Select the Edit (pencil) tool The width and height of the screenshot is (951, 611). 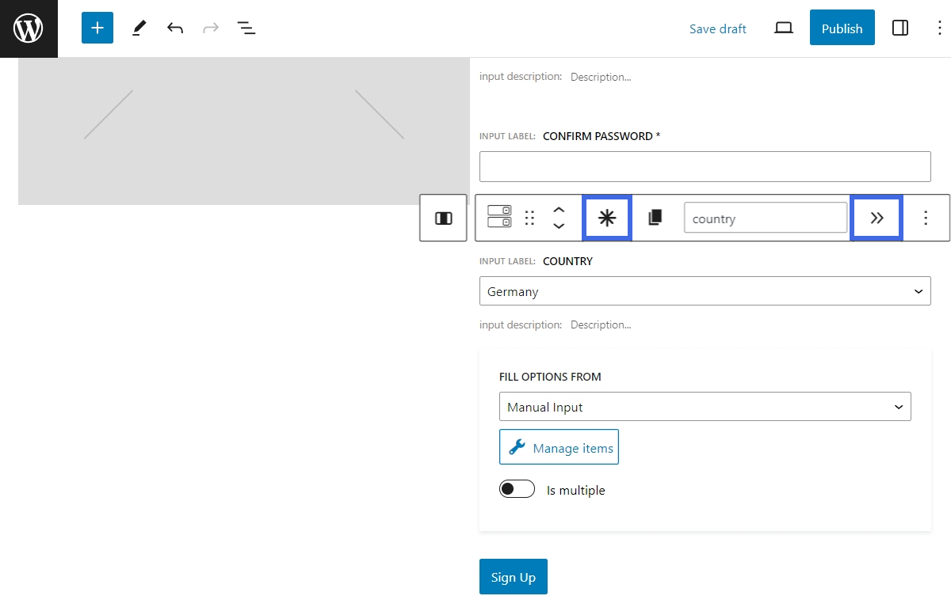139,28
